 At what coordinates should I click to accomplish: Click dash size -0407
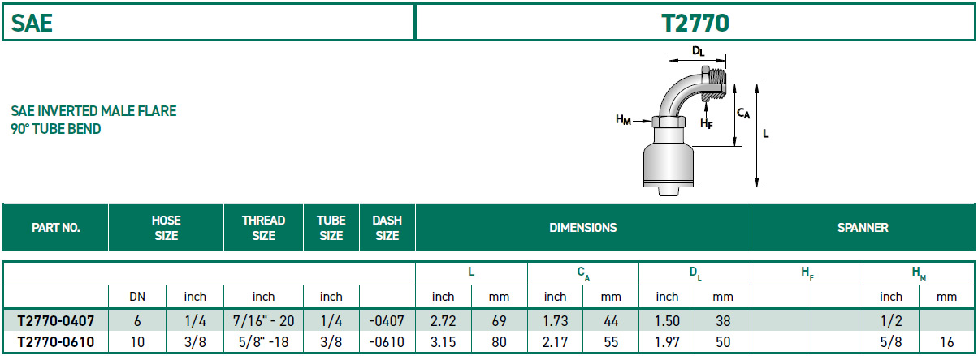[x=387, y=321]
